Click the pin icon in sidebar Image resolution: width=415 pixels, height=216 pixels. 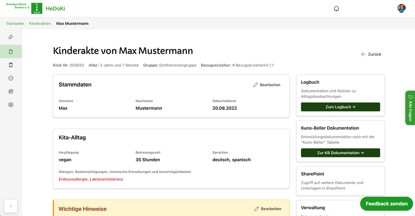(11, 37)
